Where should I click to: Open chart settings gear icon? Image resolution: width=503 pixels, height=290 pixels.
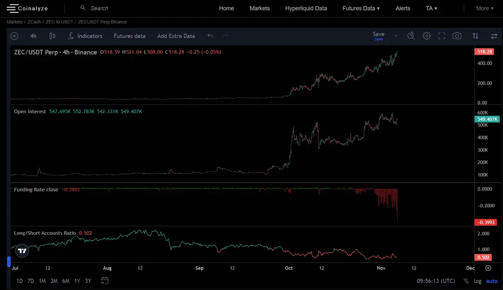pos(426,36)
